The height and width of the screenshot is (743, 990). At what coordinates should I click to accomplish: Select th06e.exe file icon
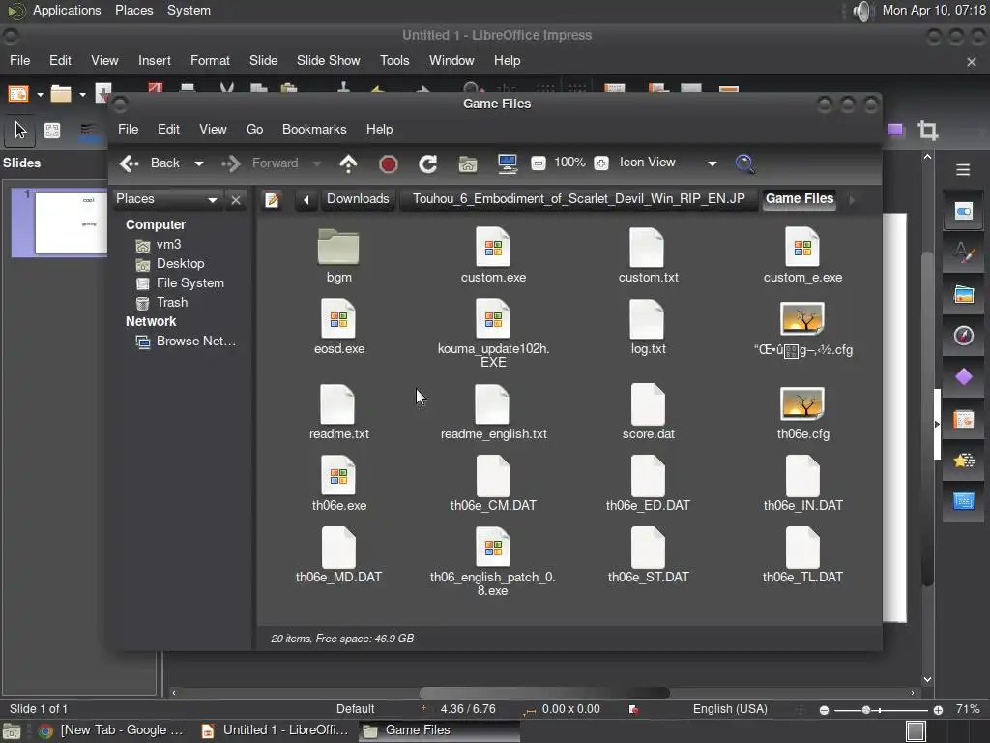click(338, 474)
